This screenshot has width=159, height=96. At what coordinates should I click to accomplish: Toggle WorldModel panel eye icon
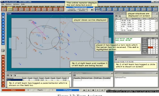click(120, 16)
